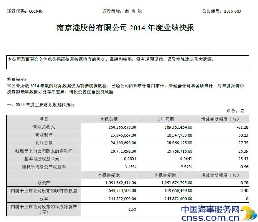The height and width of the screenshot is (222, 258).
Task: Select value 15,845,869.00
Action: tap(123, 135)
